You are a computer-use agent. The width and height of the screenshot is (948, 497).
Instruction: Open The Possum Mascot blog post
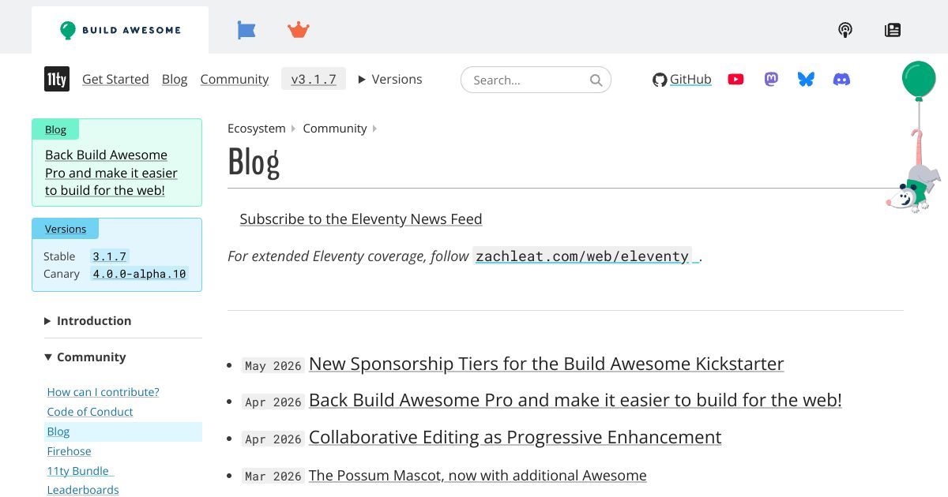click(478, 475)
